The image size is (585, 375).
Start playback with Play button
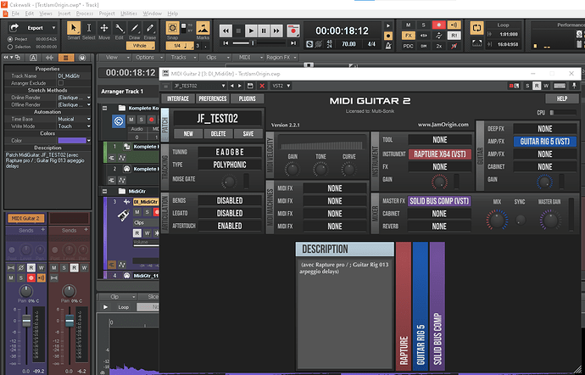tap(251, 31)
